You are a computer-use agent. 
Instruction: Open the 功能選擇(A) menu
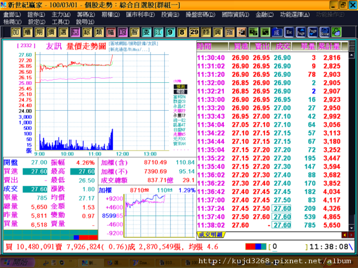295,15
